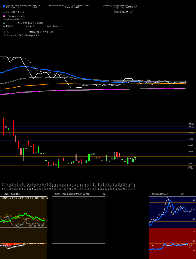This screenshot has height=259, width=196.
Task: Click the 102.63 price axis label
Action: pyautogui.click(x=191, y=133)
